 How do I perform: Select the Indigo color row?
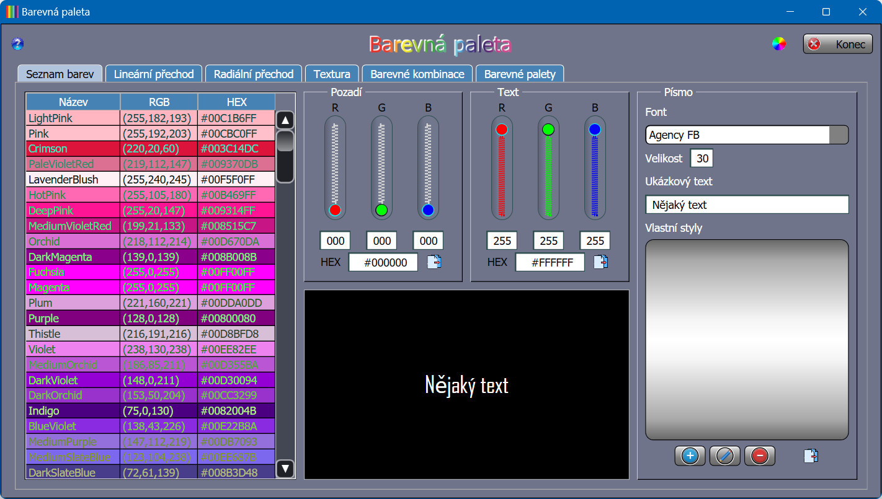[151, 411]
